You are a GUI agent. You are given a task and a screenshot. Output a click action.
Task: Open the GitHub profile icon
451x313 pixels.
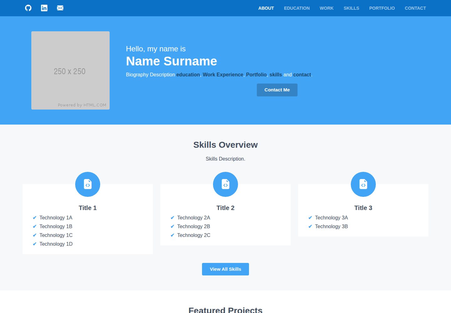(28, 8)
